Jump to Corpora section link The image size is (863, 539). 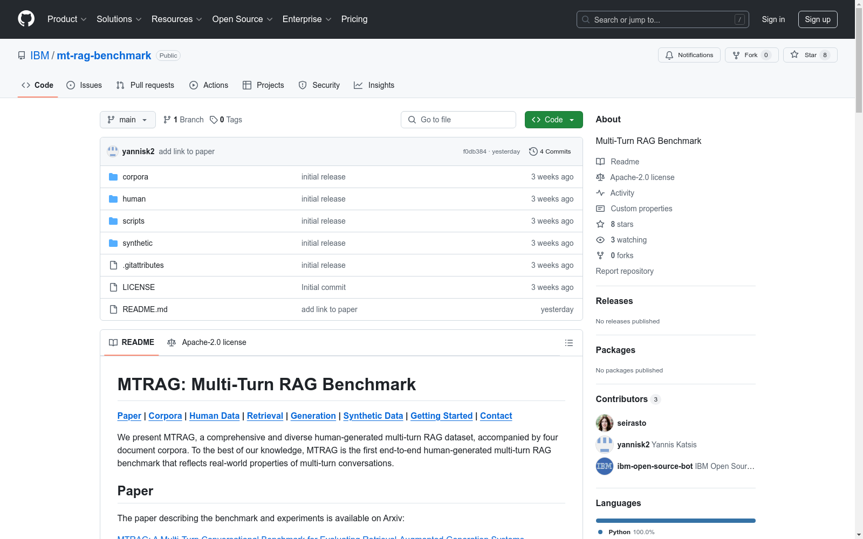point(165,416)
